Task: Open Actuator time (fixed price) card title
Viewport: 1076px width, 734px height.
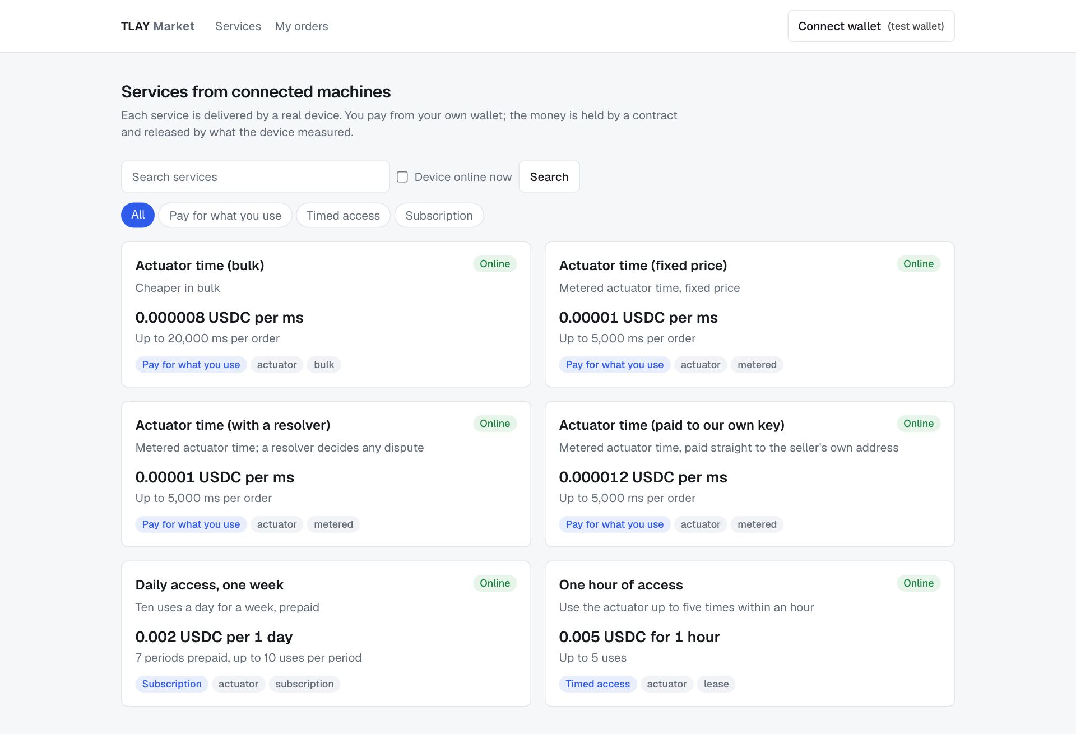Action: pos(643,265)
